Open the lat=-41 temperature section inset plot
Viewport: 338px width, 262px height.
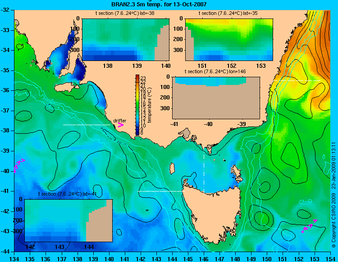[x=69, y=220]
